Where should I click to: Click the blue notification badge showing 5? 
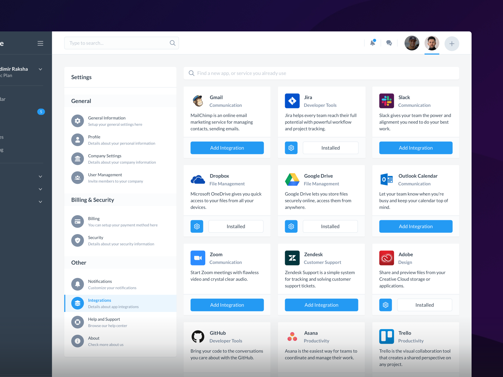click(41, 112)
